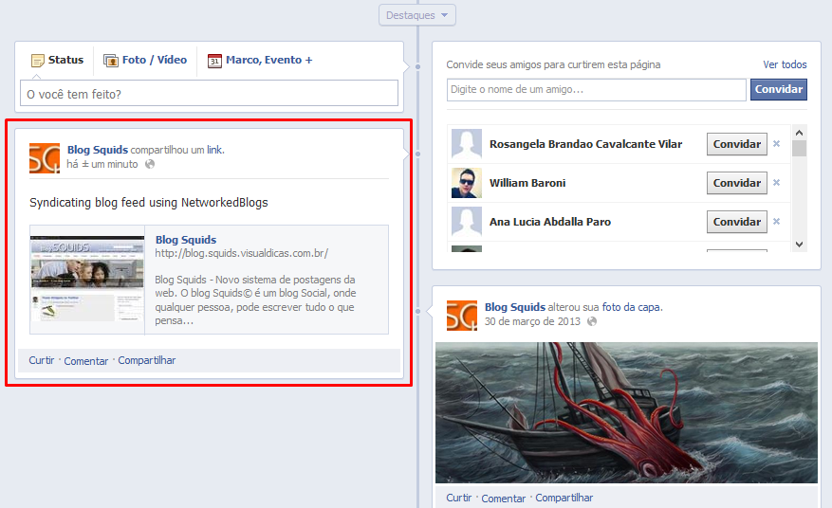Click the friends list scroll down arrow
Viewport: 832px width, 508px height.
tap(799, 245)
